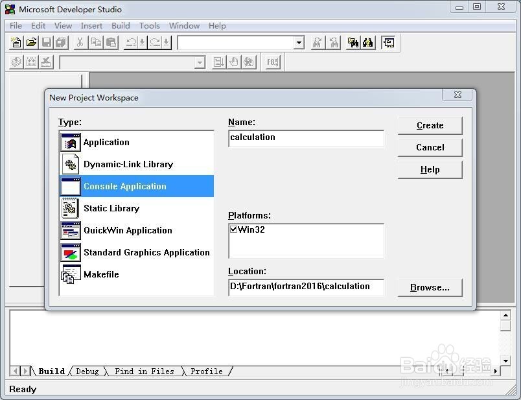This screenshot has width=521, height=400.
Task: Click the Go debug toolbar icon
Action: pyautogui.click(x=219, y=62)
